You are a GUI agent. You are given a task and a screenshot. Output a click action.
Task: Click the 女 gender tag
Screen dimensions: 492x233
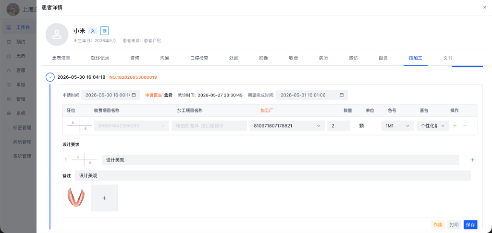tap(93, 31)
